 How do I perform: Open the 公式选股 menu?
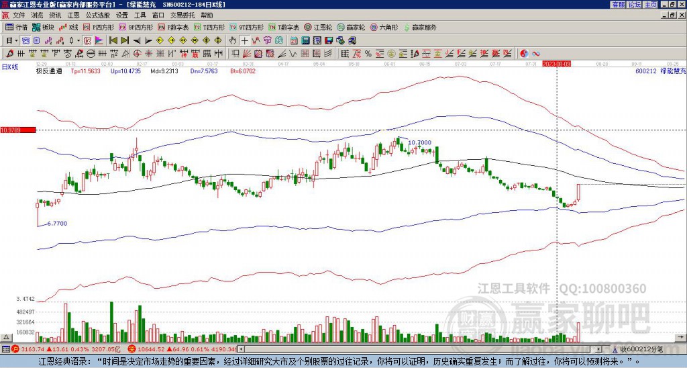(x=98, y=15)
